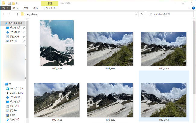Select the IMG_3563 photo thumbnail
196x123 pixels.
pyautogui.click(x=57, y=100)
